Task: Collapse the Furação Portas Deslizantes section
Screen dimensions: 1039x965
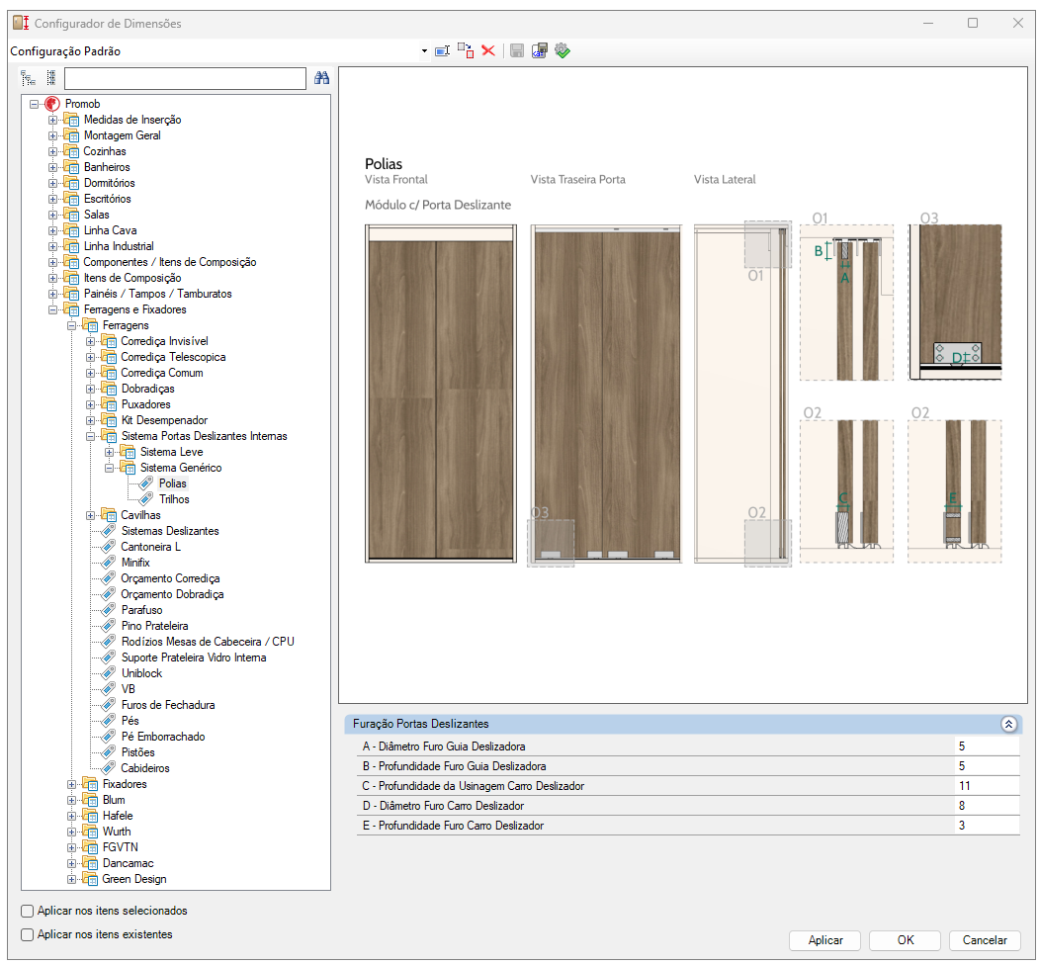Action: click(1008, 725)
